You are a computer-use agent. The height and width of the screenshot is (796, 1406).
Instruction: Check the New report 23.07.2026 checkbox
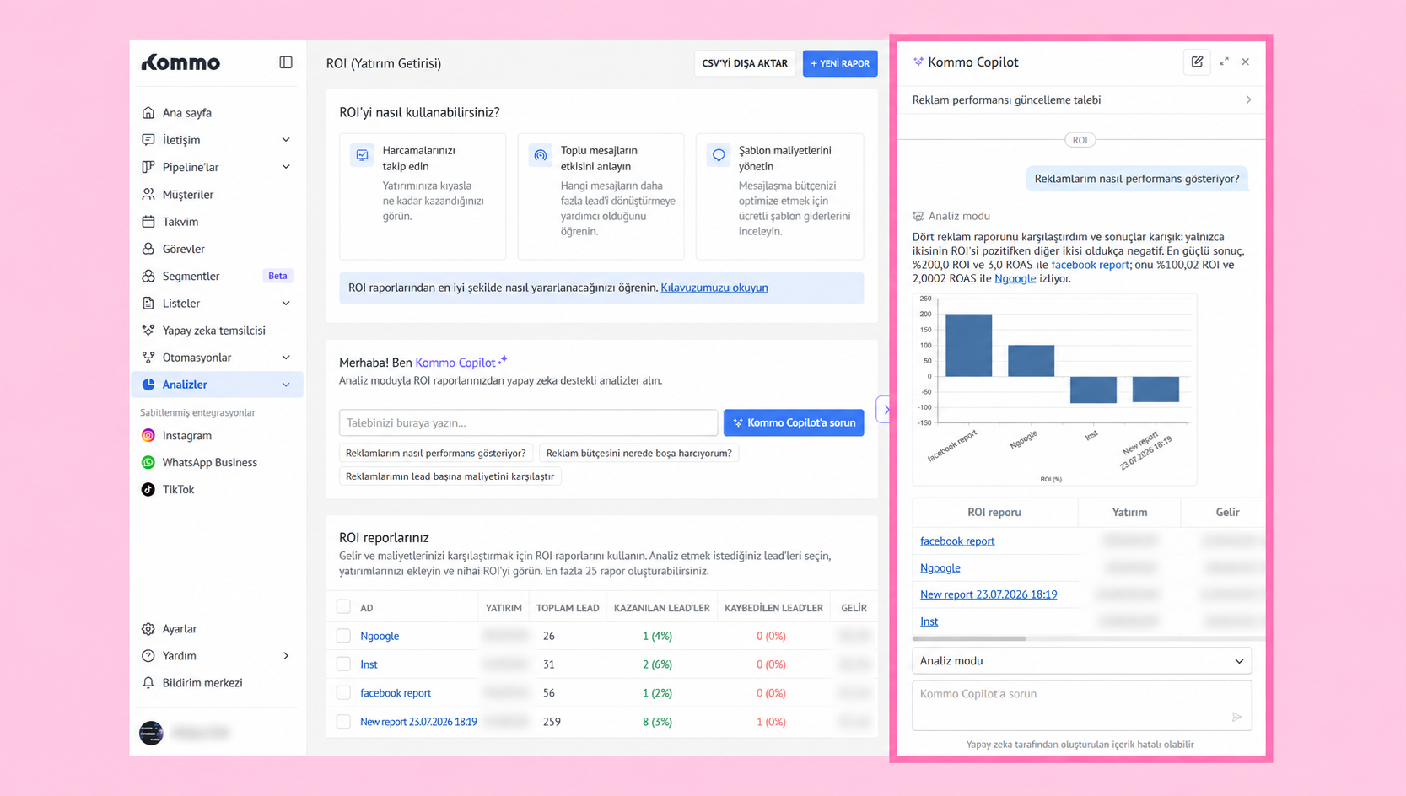[343, 722]
